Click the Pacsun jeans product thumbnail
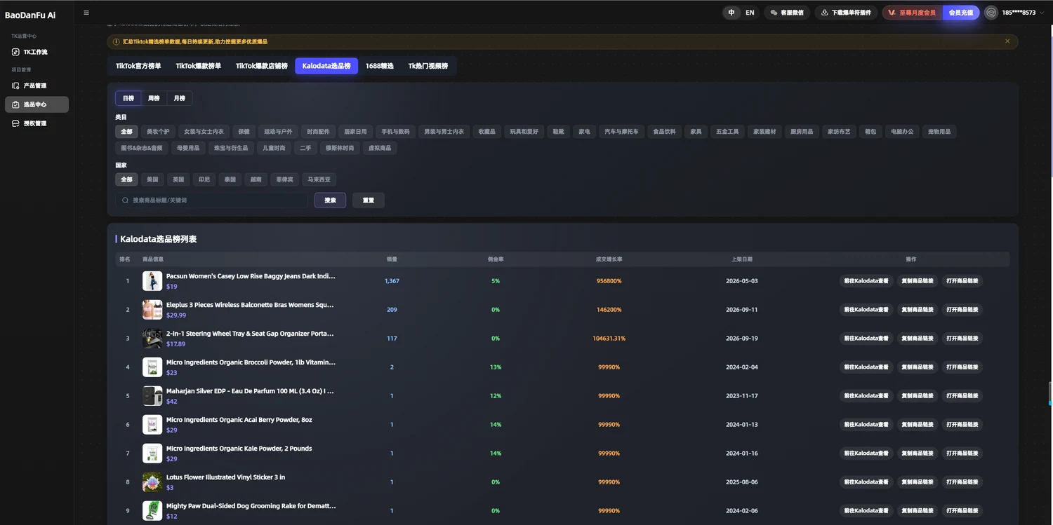The height and width of the screenshot is (525, 1053). tap(152, 281)
